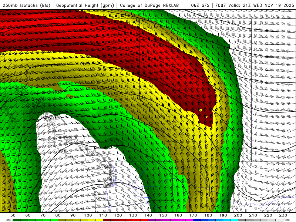Click the 110 label on the color scale
Screen dimensions: 296x222
pyautogui.click(x=103, y=215)
